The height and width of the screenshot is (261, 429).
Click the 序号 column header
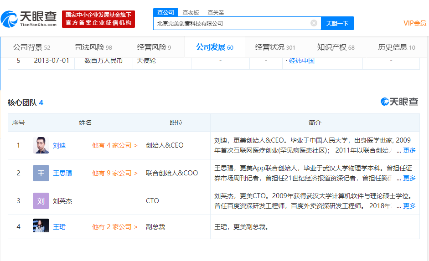[18, 123]
